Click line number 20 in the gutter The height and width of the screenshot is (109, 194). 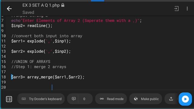(x=3, y=87)
